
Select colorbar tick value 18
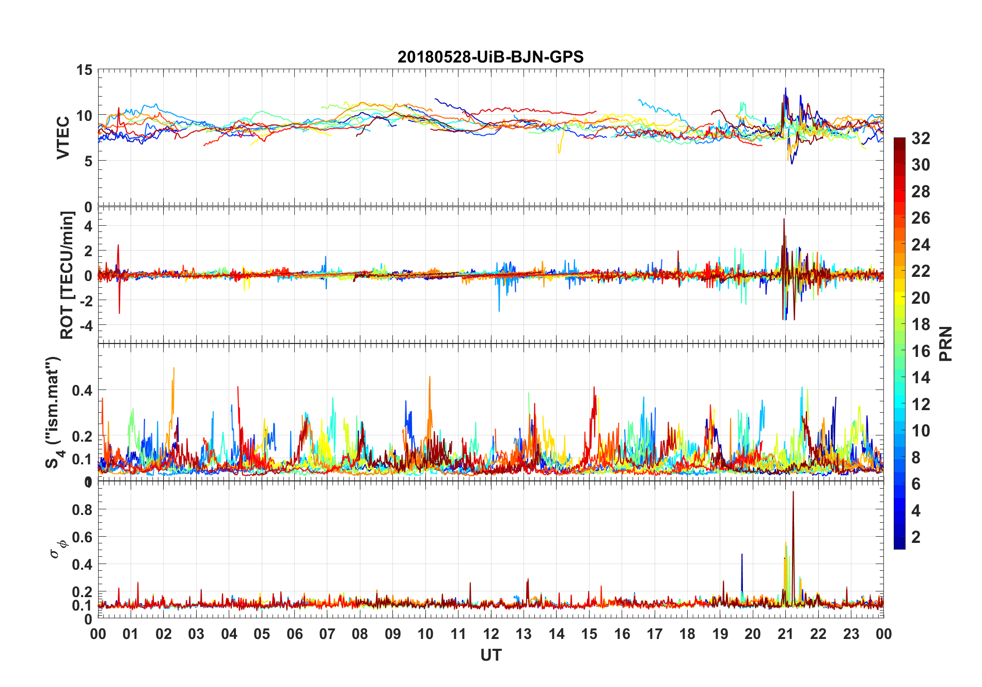click(921, 324)
